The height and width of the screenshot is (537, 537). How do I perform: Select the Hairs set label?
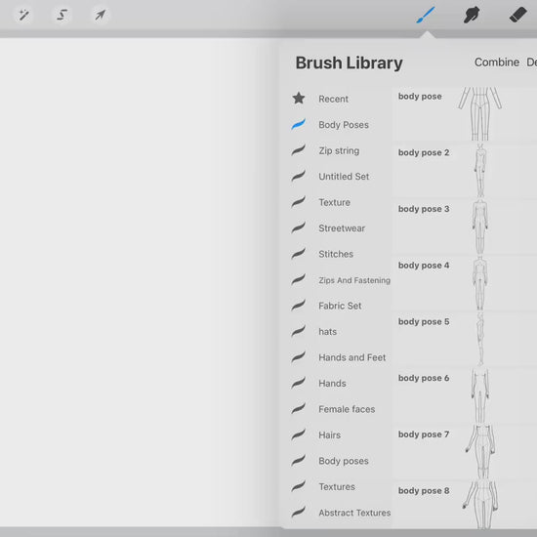point(329,434)
